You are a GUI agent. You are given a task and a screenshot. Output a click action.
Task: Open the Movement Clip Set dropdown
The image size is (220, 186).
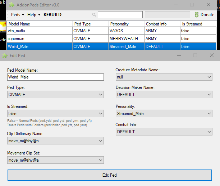[56, 160]
